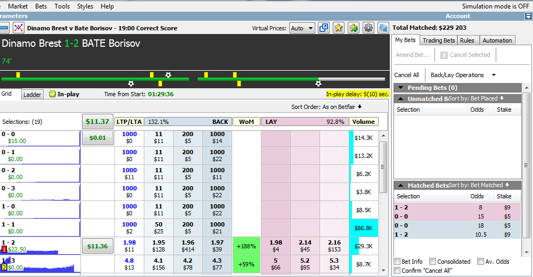Image resolution: width=533 pixels, height=277 pixels.
Task: Toggle the Unmatched Bets section expander
Action: pos(401,99)
